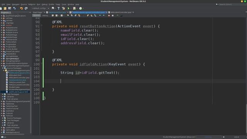Click the shift line left icon in editor toolbar

point(100,15)
